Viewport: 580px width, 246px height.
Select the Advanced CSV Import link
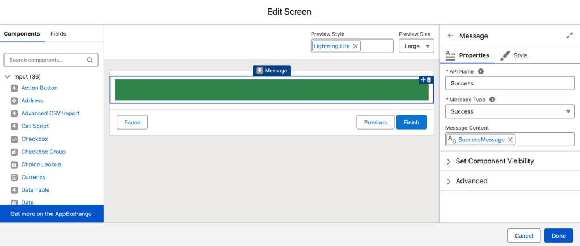tap(50, 114)
